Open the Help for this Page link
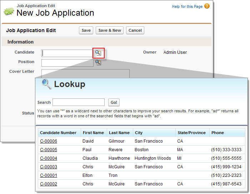Viewport: 250px width, 194px height. (x=187, y=6)
